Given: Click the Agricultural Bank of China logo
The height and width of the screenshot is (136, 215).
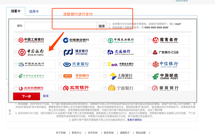Looking at the screenshot, I should (121, 40).
